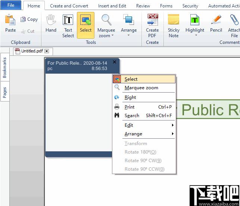This screenshot has height=206, width=240.
Task: Choose Marquee zoom from context menu
Action: [144, 88]
